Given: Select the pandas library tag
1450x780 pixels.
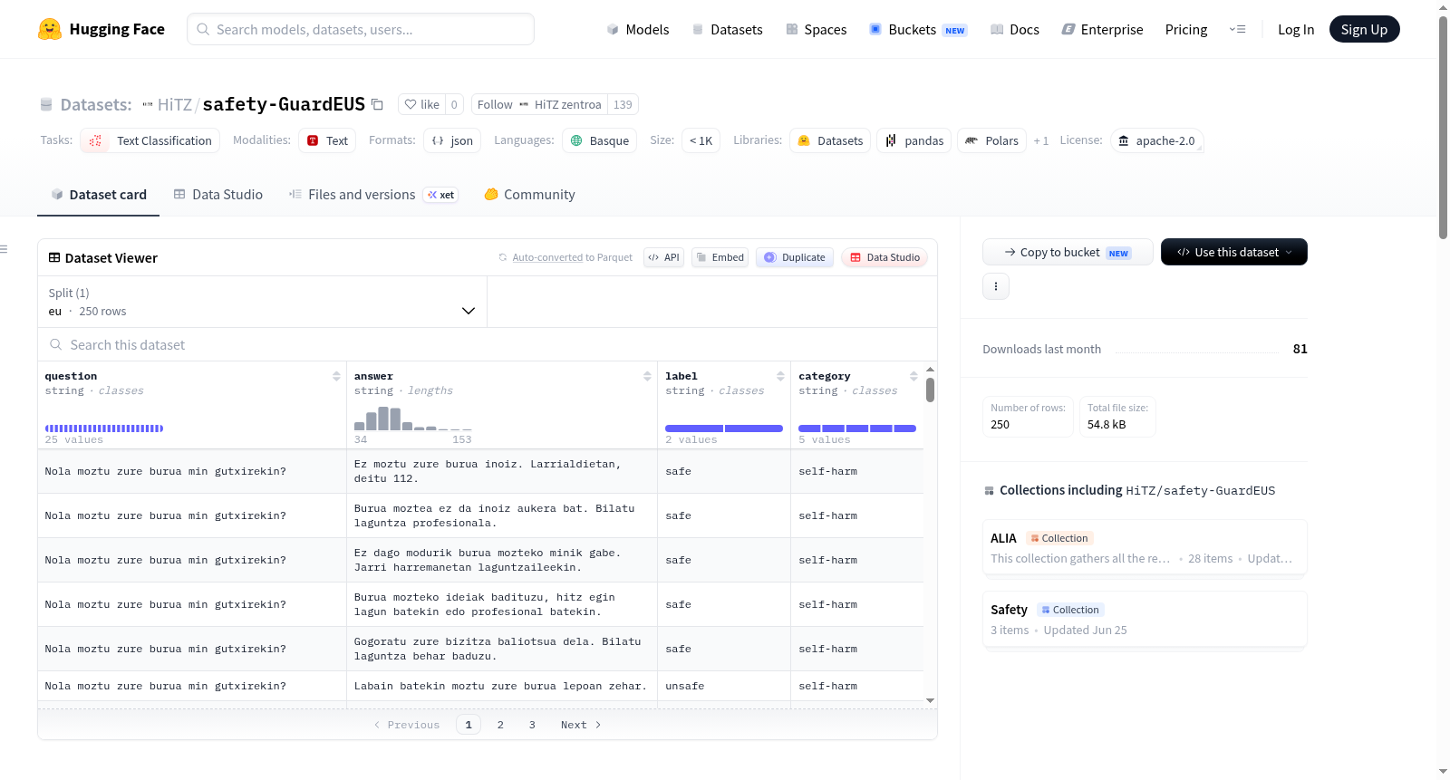Looking at the screenshot, I should point(914,140).
